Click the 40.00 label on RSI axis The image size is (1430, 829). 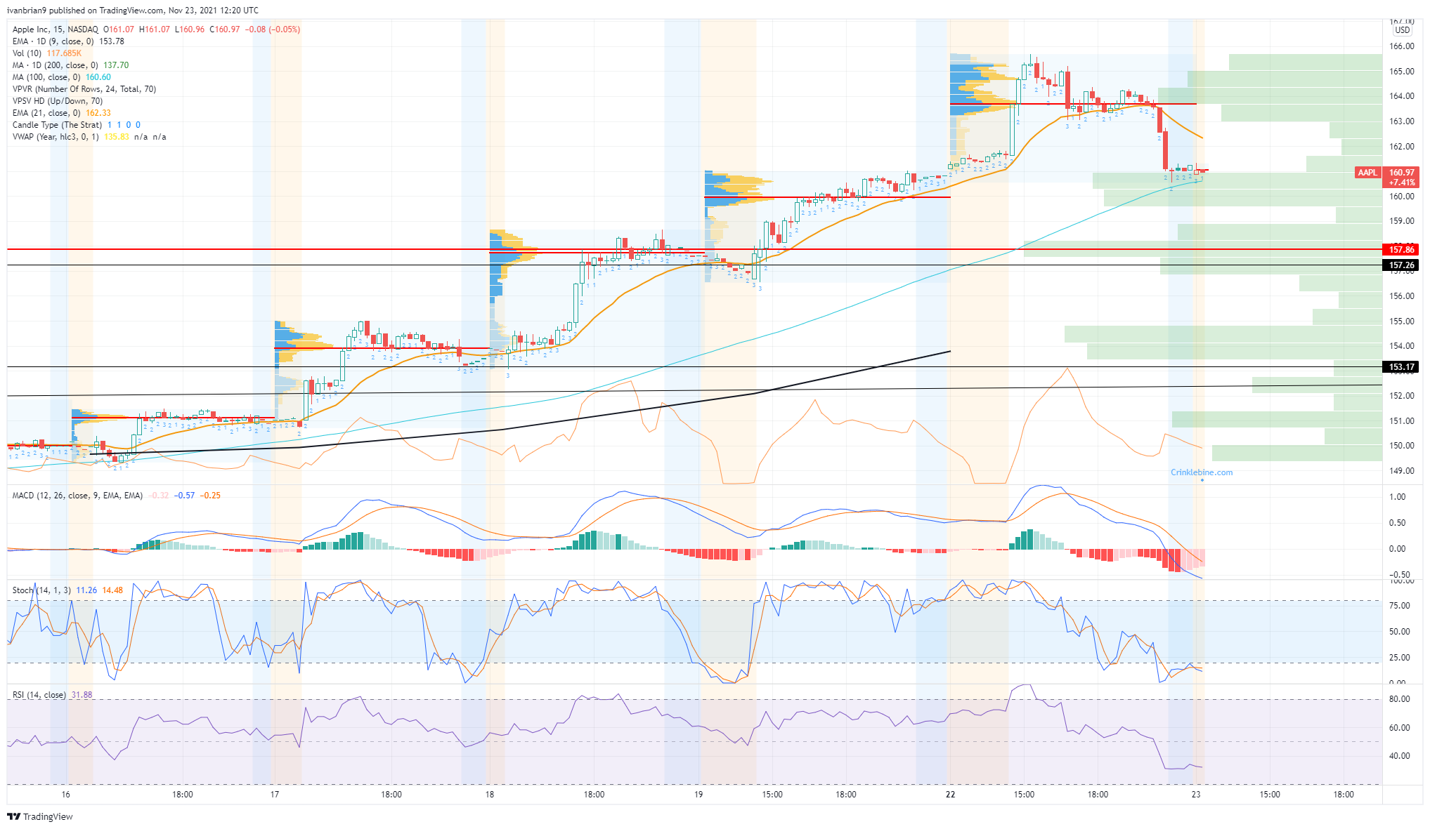[x=1400, y=756]
